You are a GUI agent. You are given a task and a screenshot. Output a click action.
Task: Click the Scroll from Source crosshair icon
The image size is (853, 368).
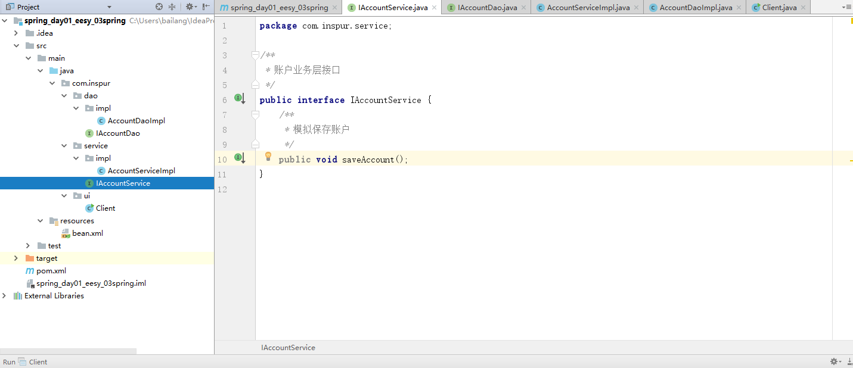(x=159, y=7)
